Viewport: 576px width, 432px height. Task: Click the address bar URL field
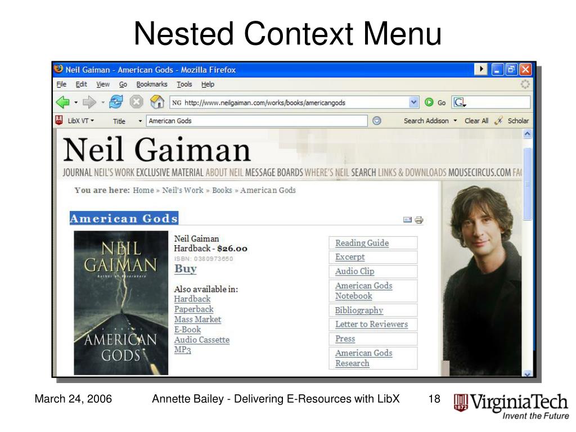[294, 102]
